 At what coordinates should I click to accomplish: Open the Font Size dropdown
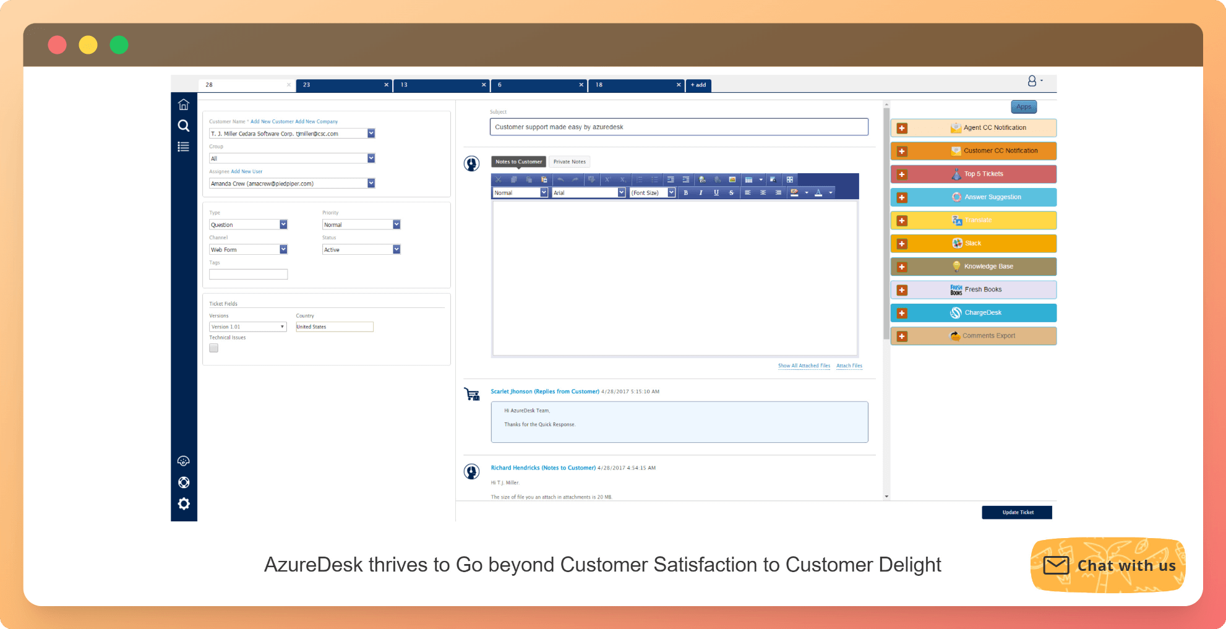click(x=671, y=192)
